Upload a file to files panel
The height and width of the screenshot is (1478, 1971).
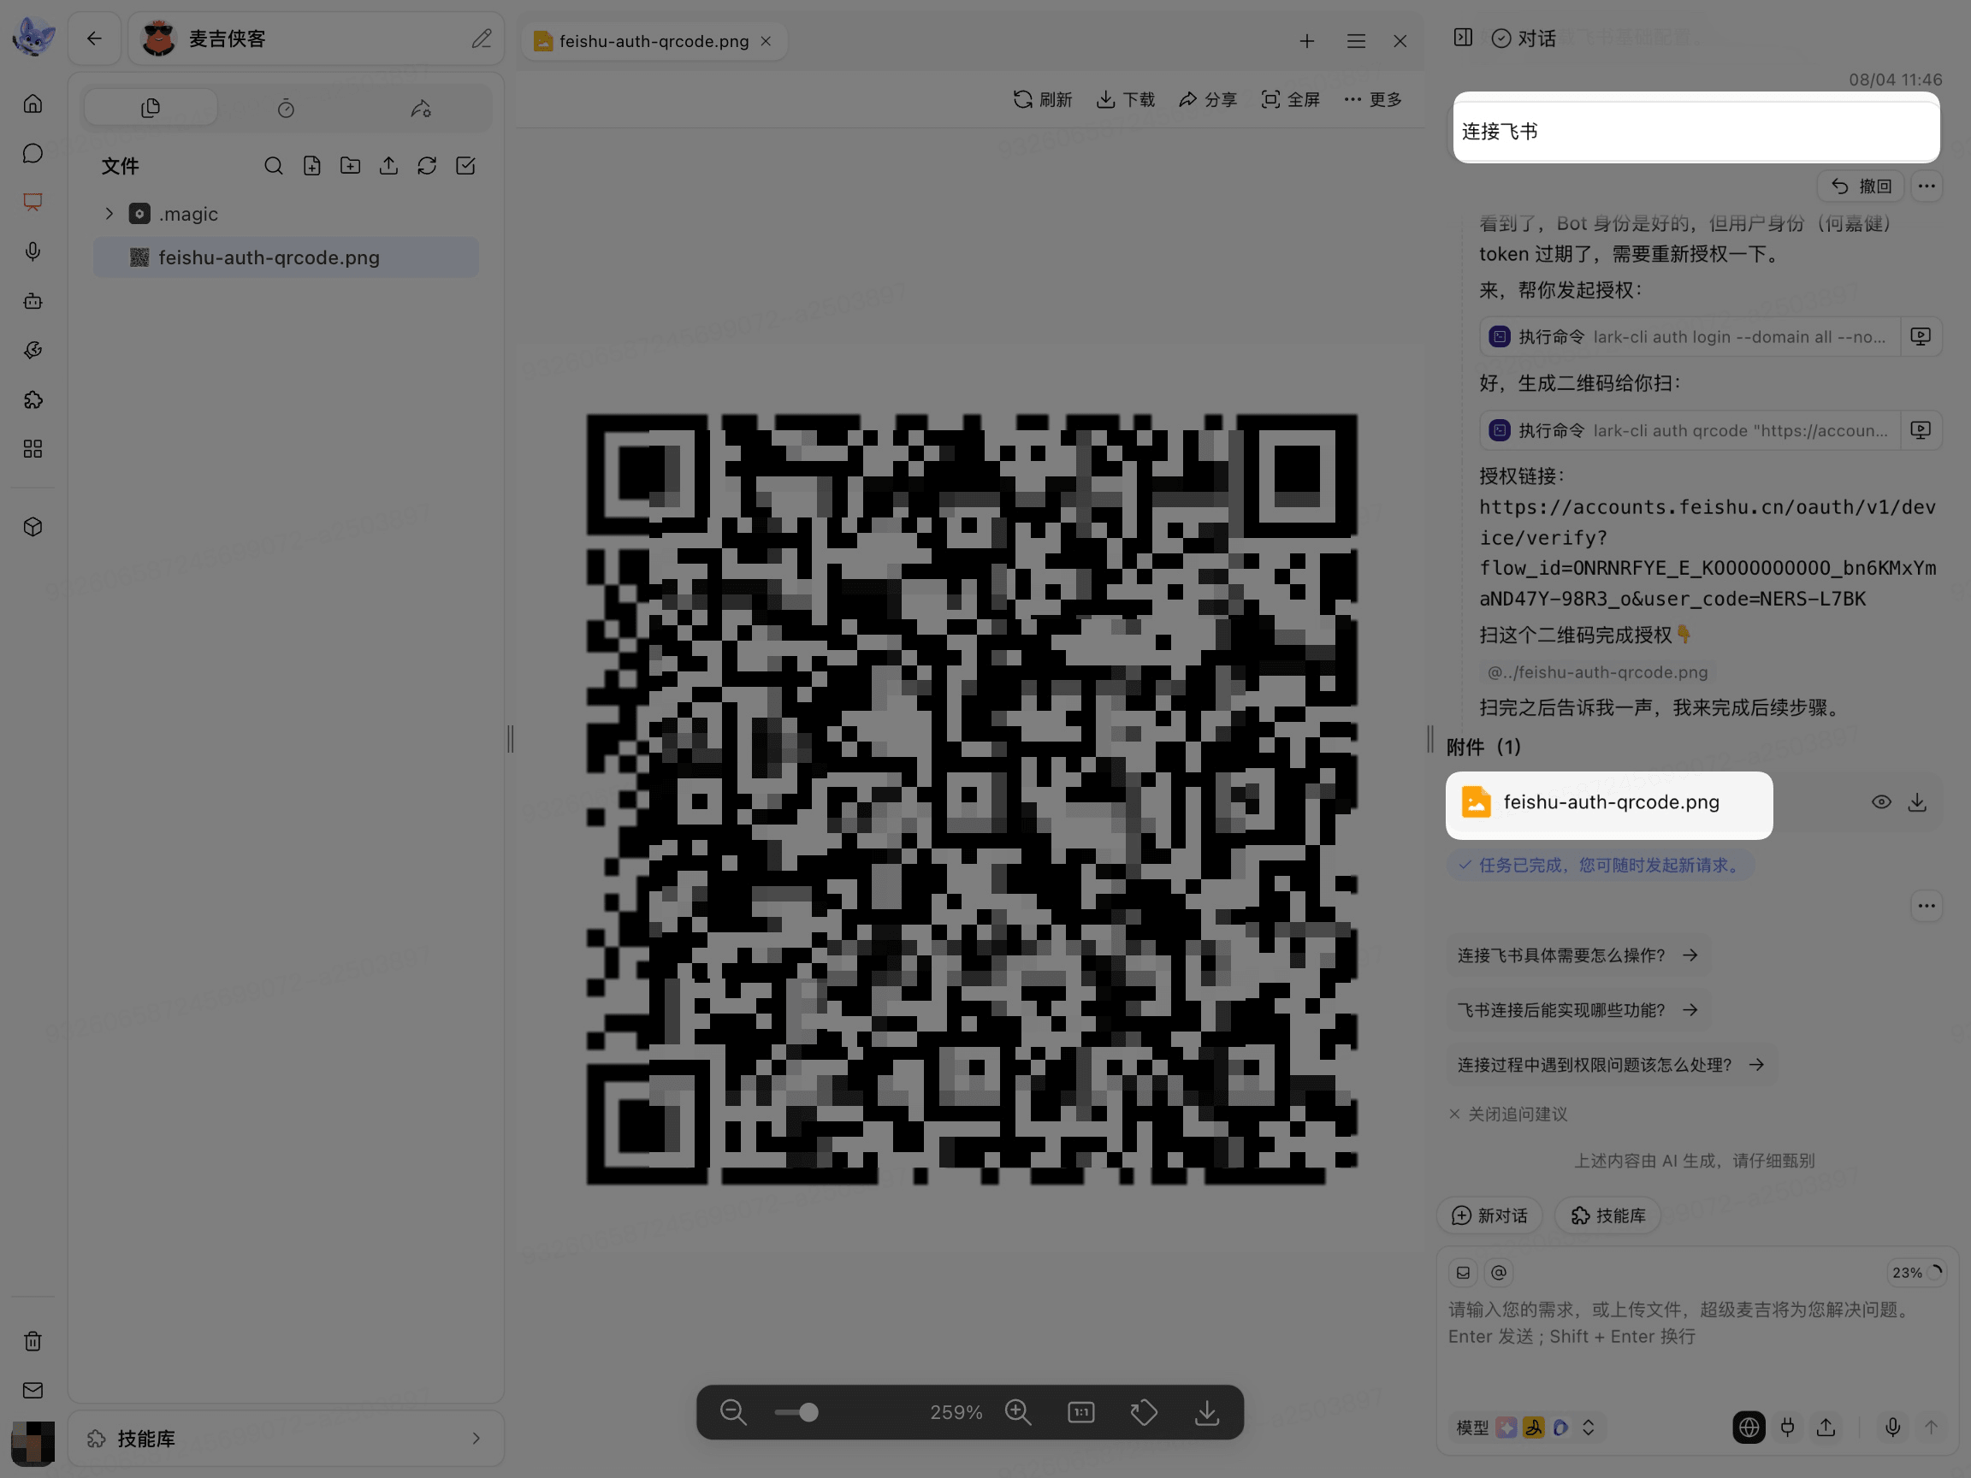click(x=388, y=166)
